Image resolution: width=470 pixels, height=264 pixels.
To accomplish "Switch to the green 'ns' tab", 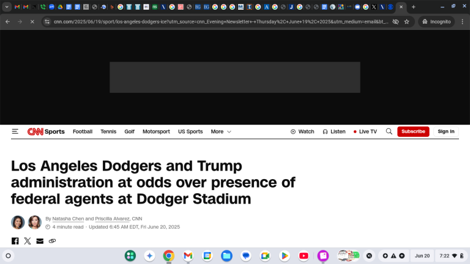I will click(x=155, y=7).
